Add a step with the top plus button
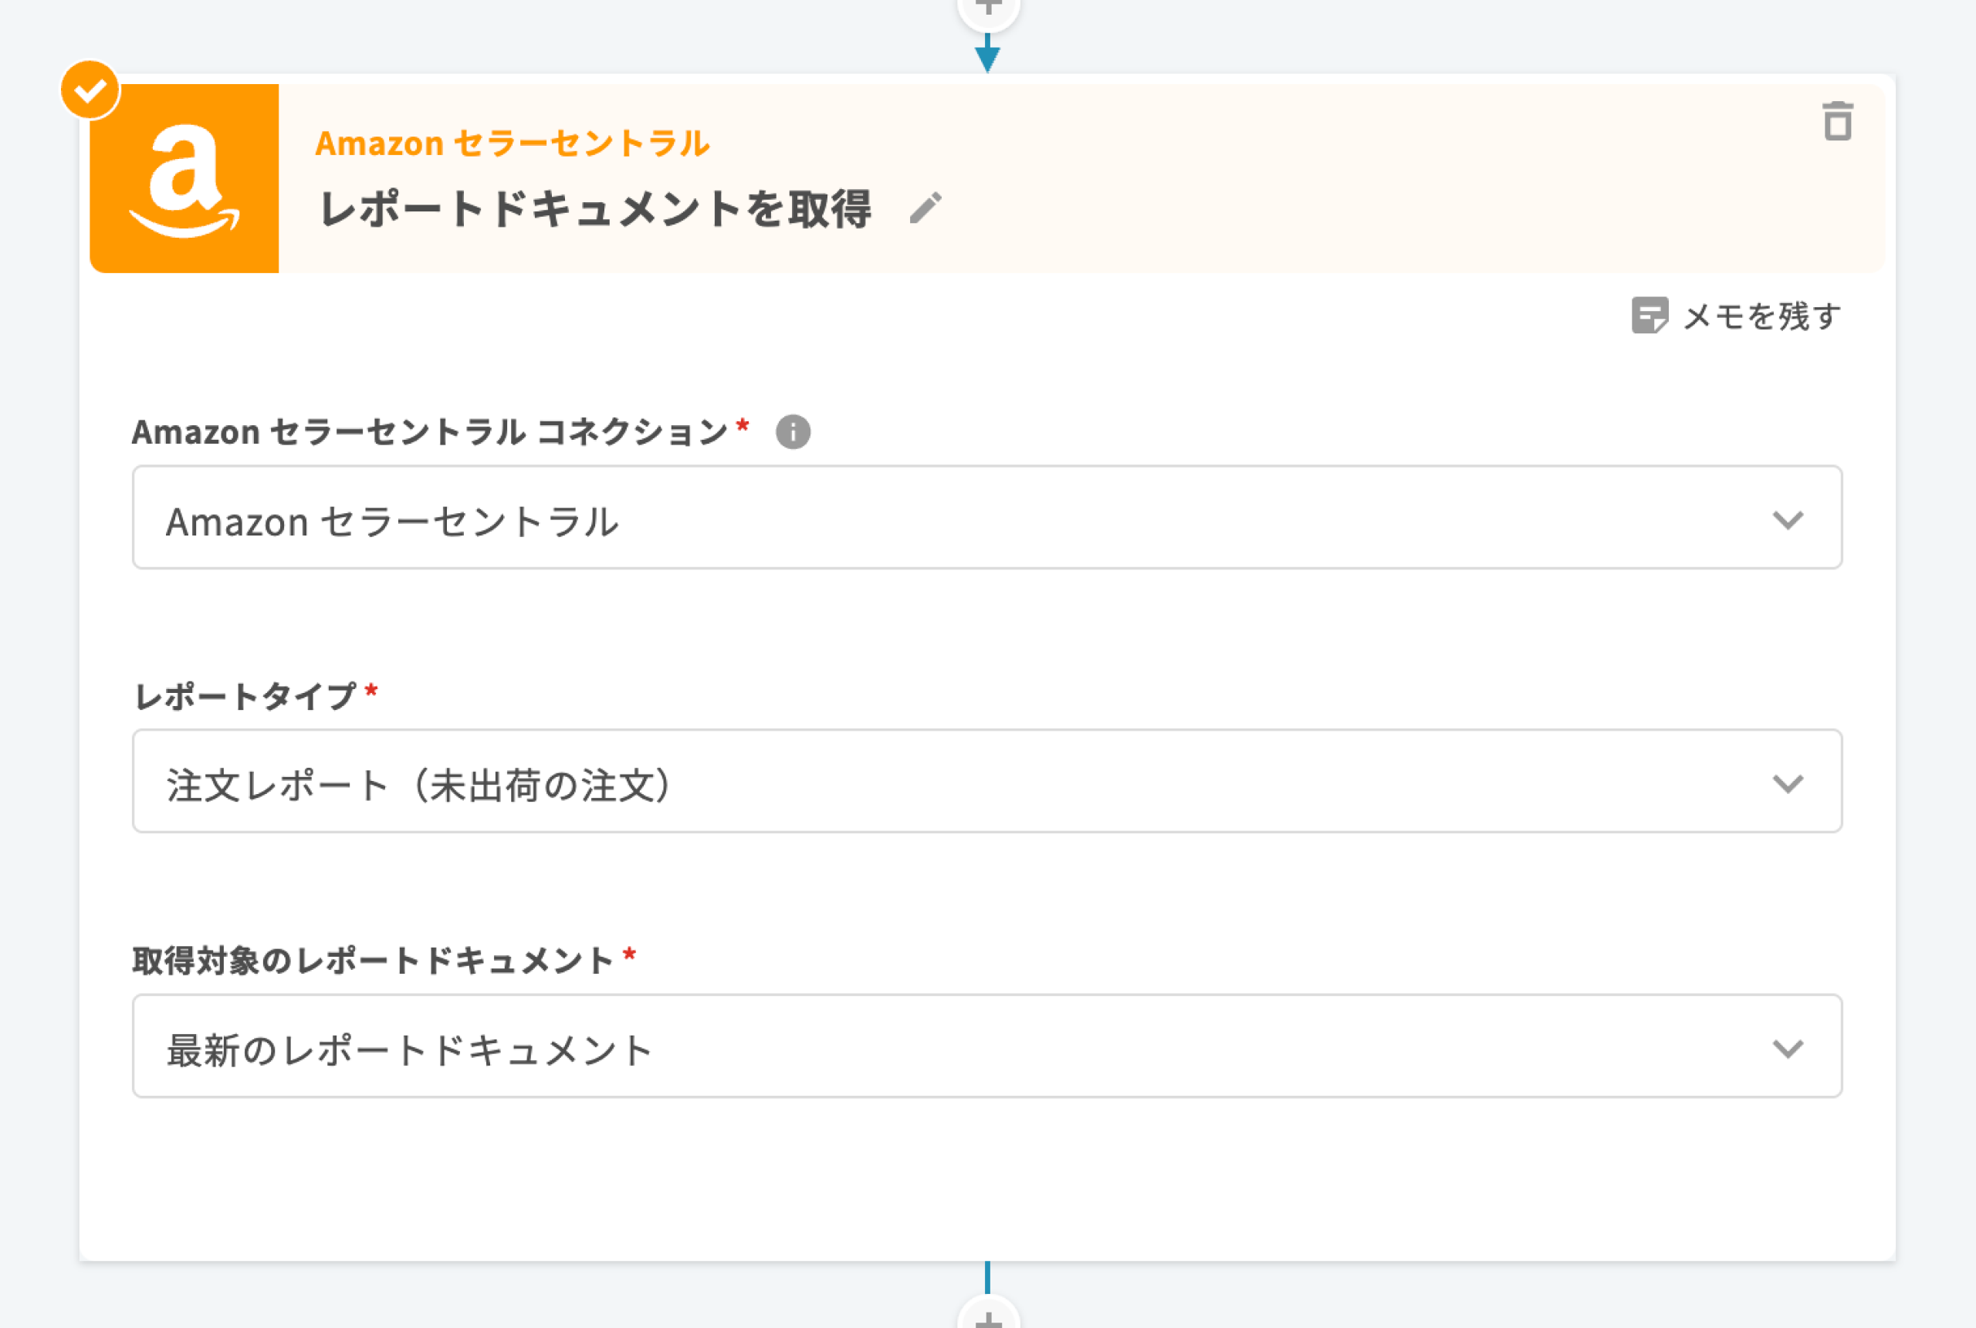Viewport: 1976px width, 1328px height. 987,8
